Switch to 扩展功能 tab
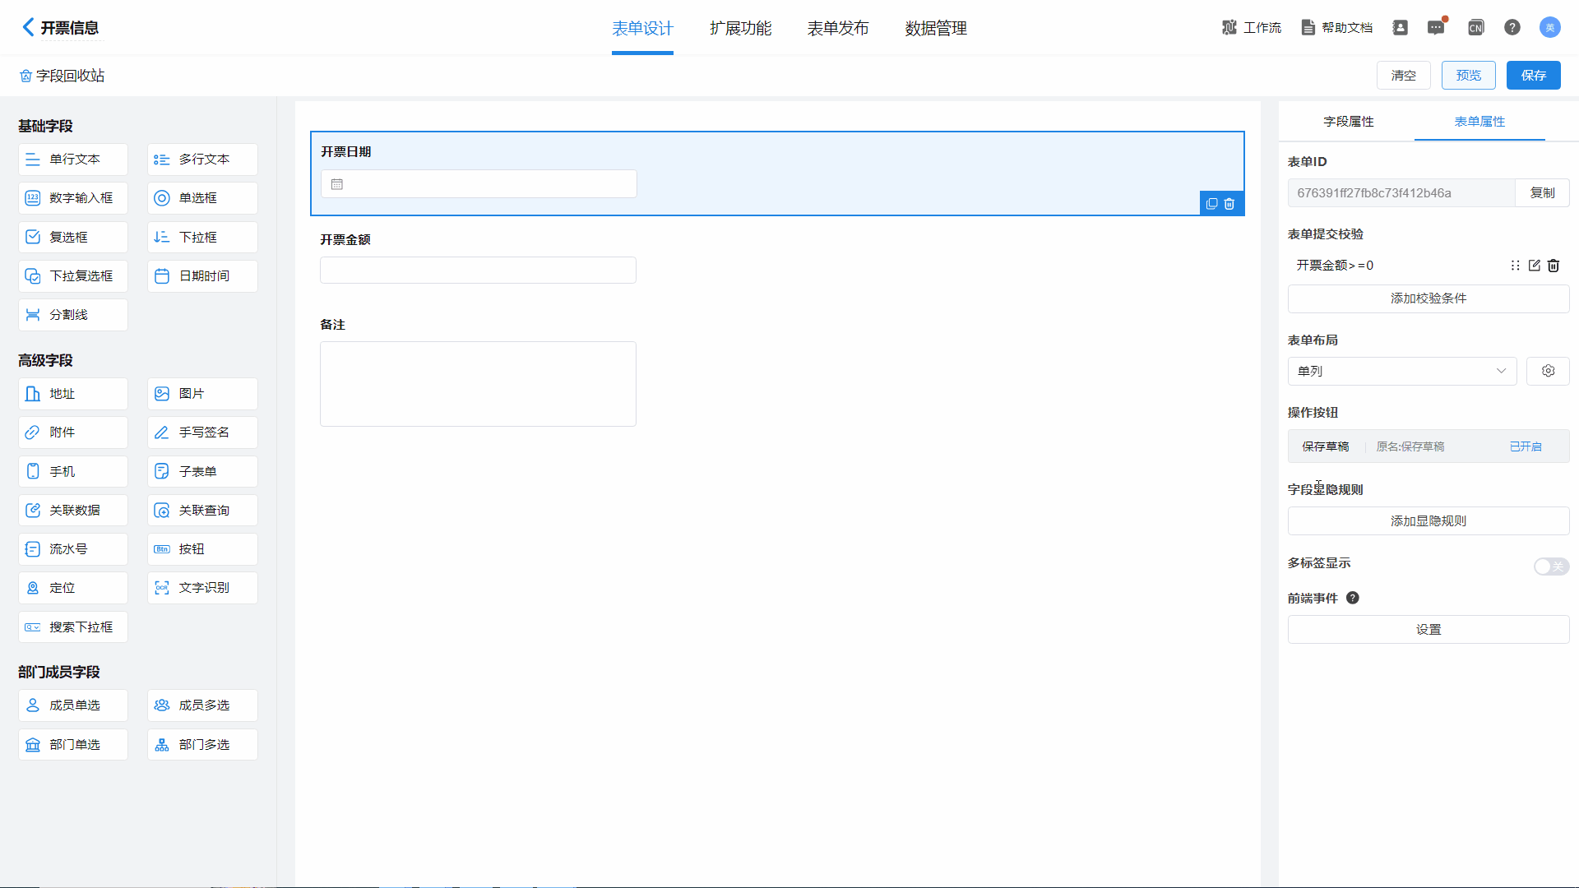This screenshot has width=1579, height=888. click(740, 29)
